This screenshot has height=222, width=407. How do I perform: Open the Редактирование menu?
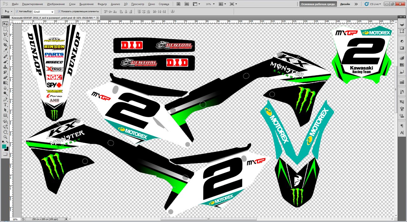pyautogui.click(x=33, y=4)
